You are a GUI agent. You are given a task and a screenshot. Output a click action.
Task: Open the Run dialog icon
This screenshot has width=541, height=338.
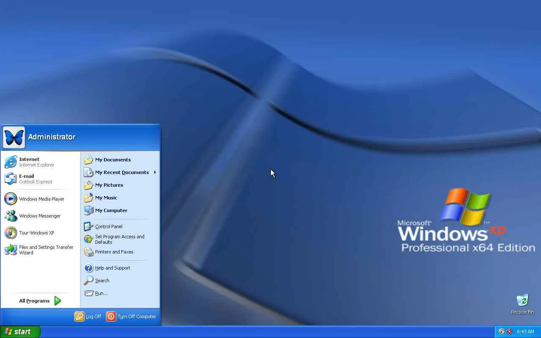pos(88,293)
